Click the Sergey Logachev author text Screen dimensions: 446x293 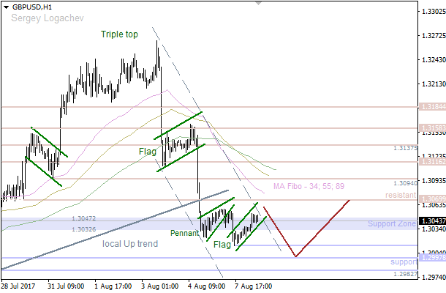tap(48, 17)
